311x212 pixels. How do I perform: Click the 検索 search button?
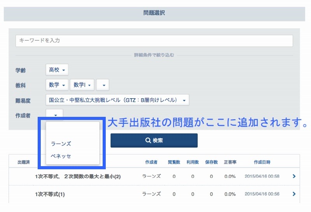coord(154,141)
